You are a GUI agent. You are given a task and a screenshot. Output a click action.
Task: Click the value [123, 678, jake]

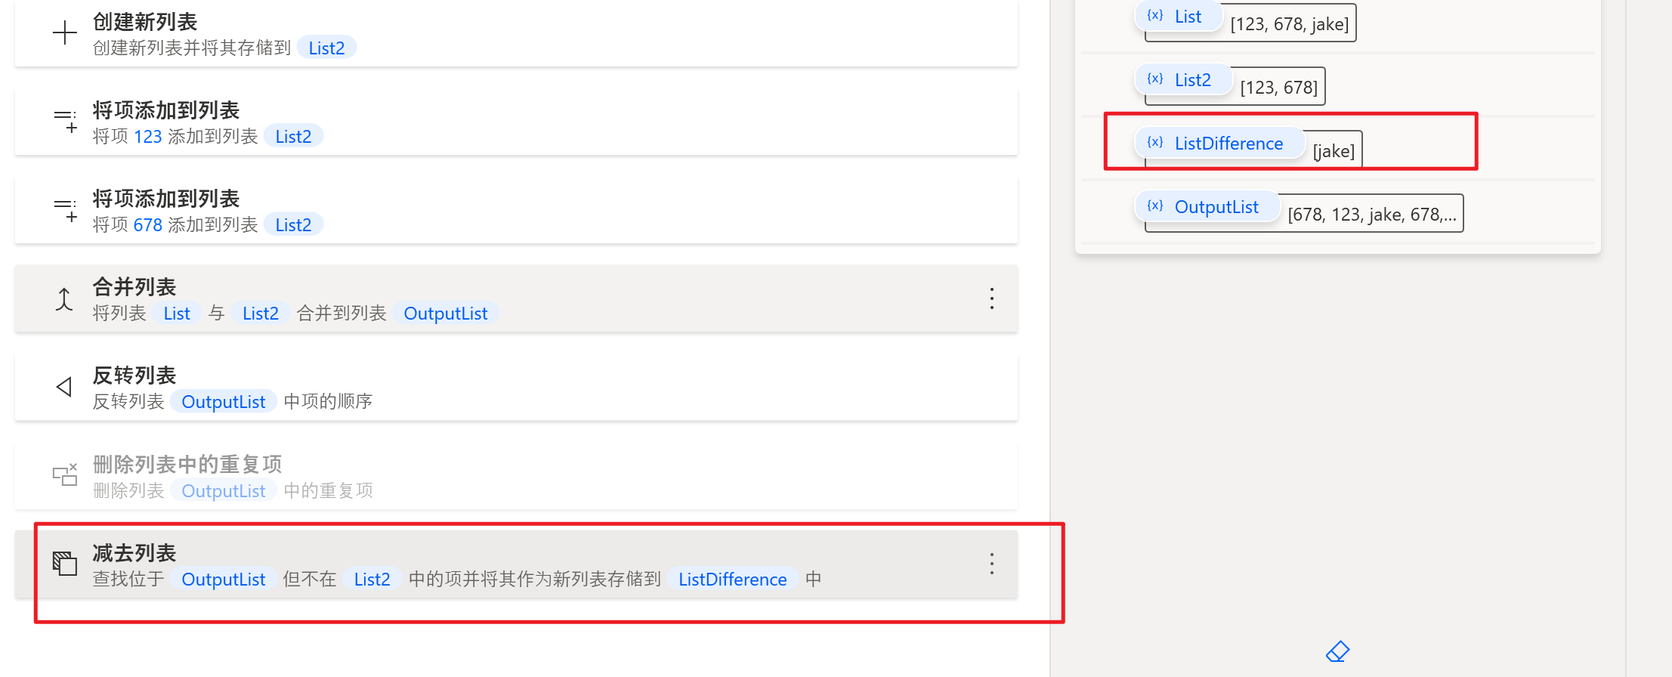pos(1289,24)
